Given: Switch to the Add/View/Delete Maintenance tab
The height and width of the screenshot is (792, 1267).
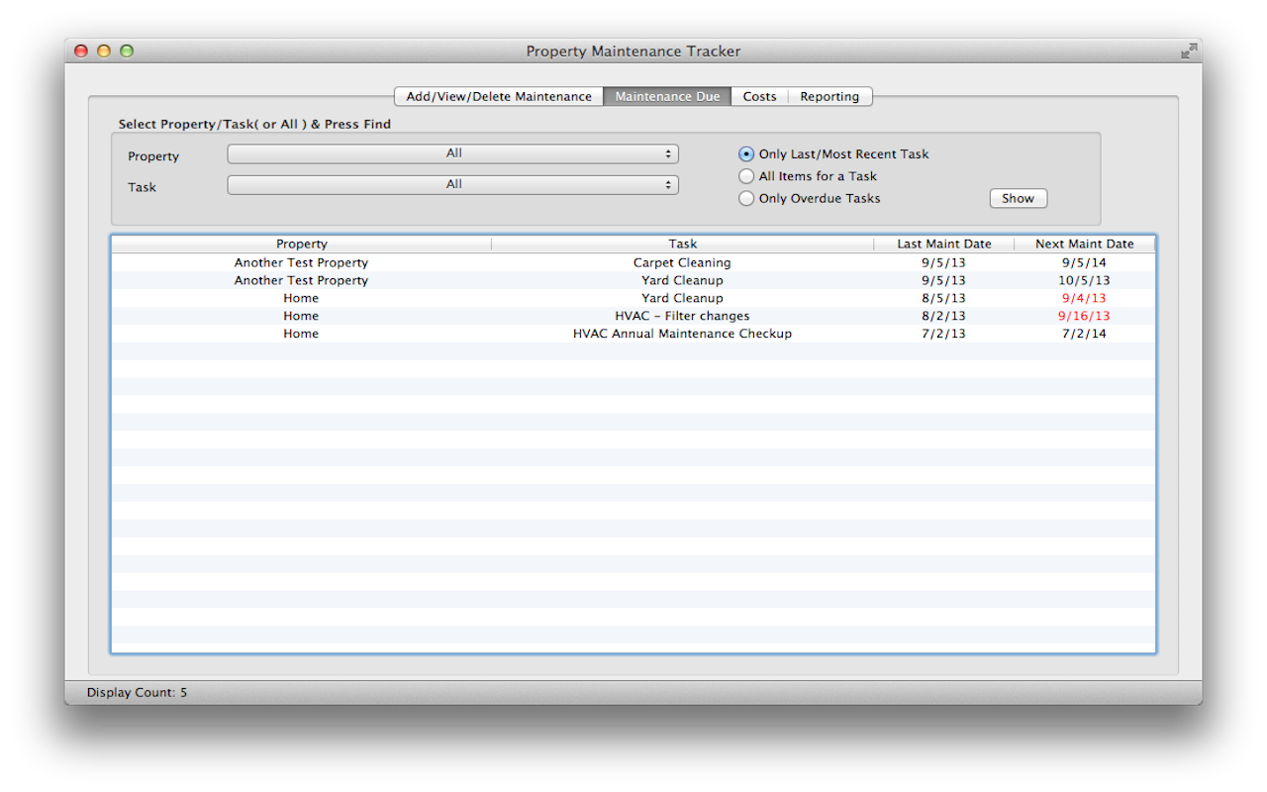Looking at the screenshot, I should pyautogui.click(x=498, y=96).
